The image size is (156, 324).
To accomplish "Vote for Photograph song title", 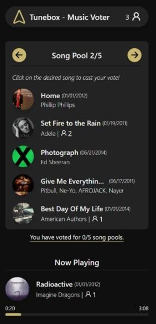I will tap(60, 153).
